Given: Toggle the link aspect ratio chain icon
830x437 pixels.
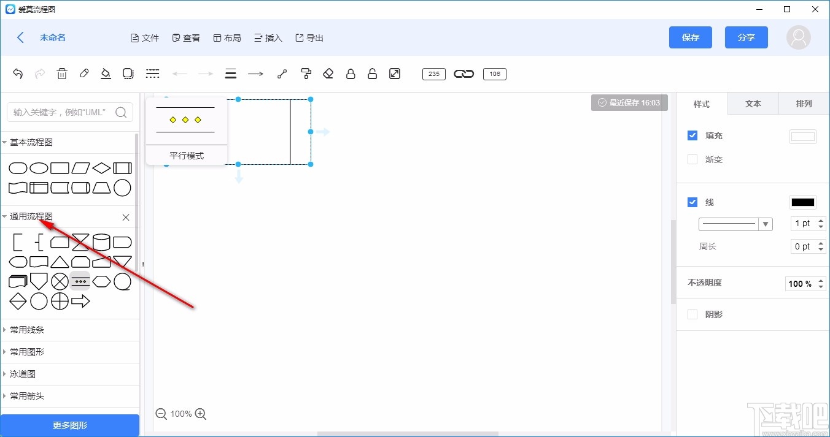Looking at the screenshot, I should pyautogui.click(x=463, y=74).
